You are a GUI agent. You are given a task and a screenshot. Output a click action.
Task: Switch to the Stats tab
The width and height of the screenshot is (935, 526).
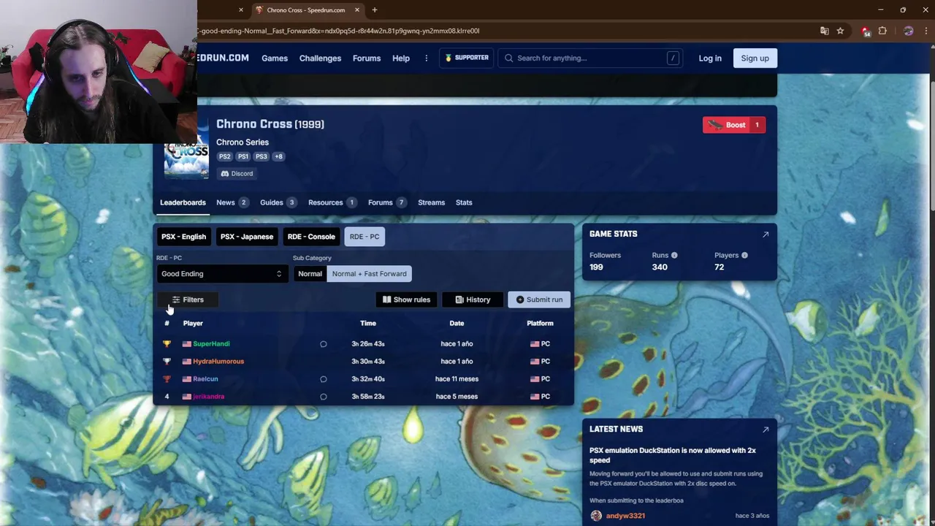tap(464, 202)
